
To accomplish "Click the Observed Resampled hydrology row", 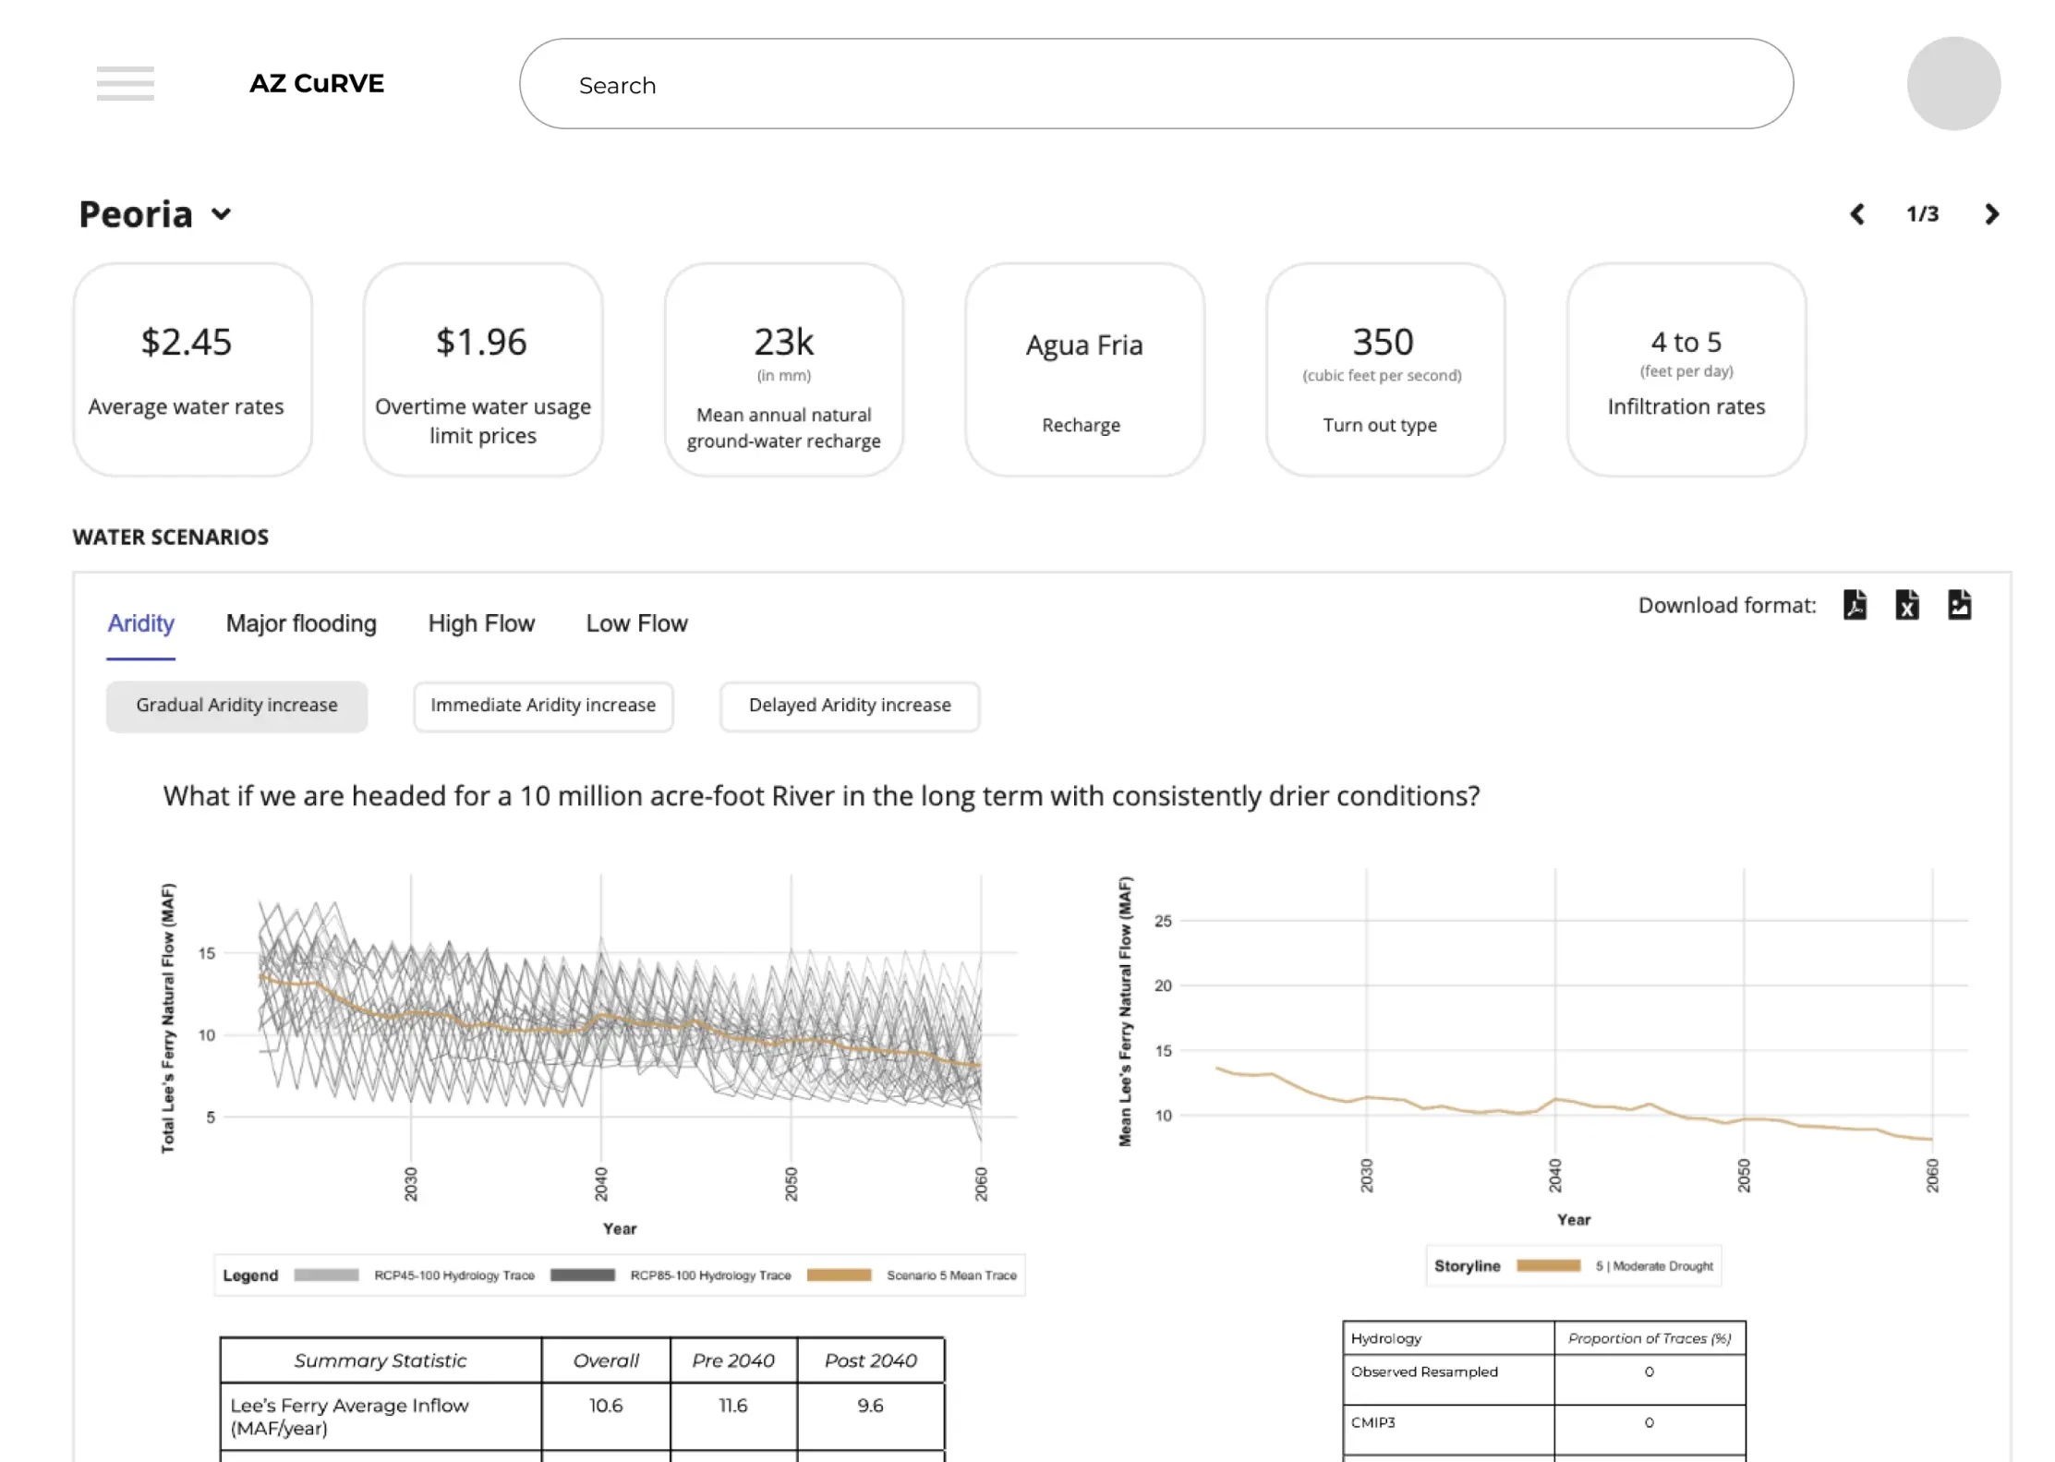I will point(1544,1381).
